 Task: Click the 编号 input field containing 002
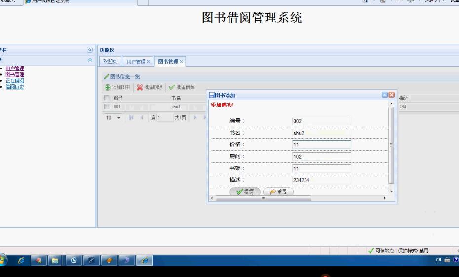(321, 121)
